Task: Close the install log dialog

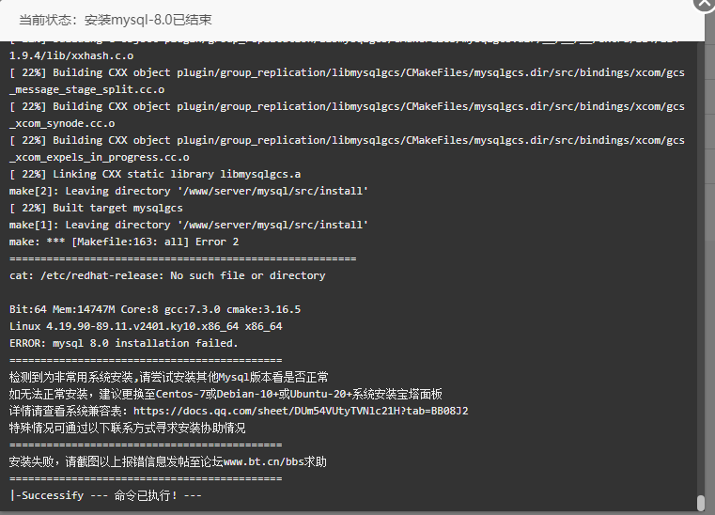Action: pos(705,2)
